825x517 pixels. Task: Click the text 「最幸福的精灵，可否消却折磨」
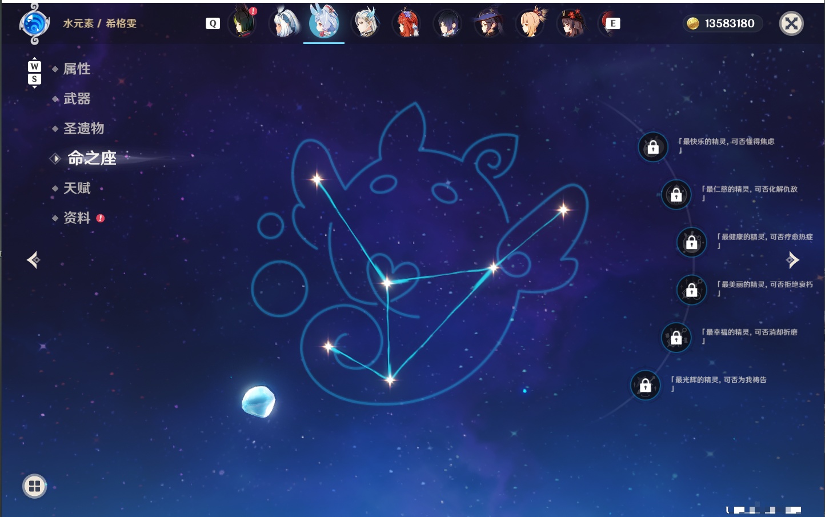[749, 336]
